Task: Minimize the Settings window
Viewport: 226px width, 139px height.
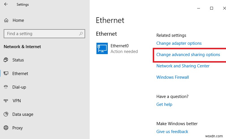Action: coord(199,8)
